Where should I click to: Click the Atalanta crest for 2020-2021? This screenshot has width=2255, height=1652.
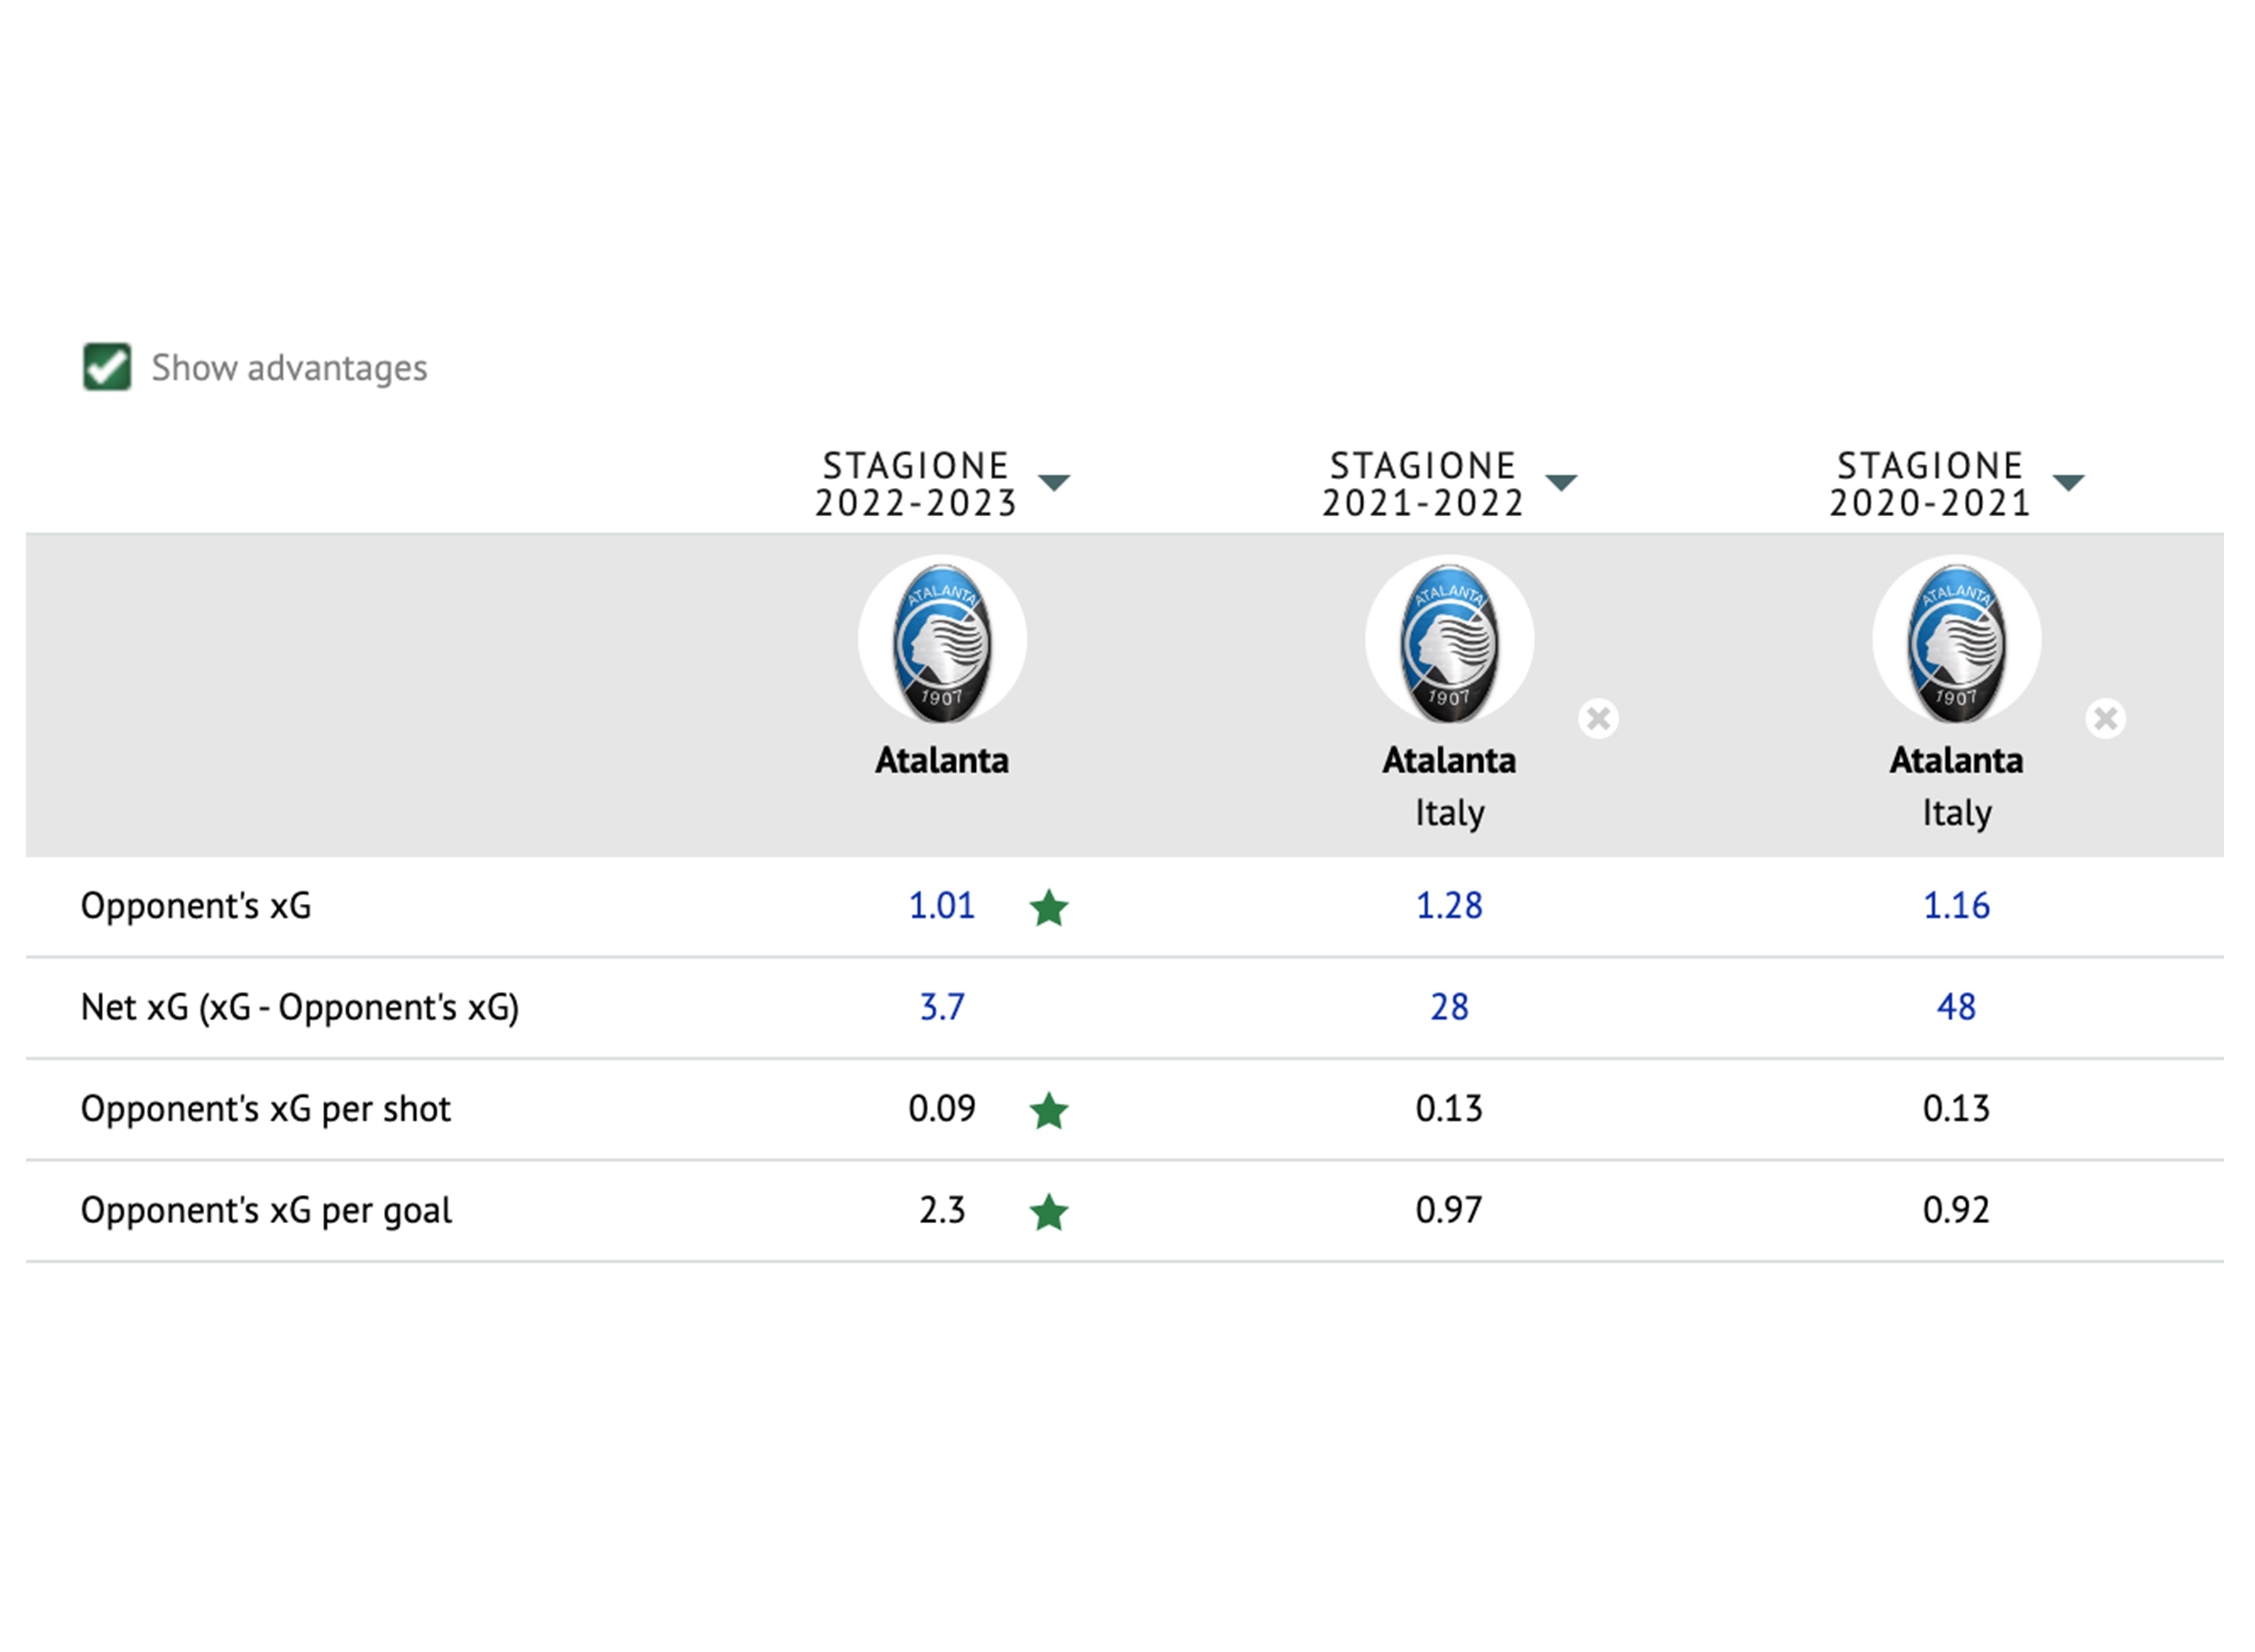click(1956, 640)
